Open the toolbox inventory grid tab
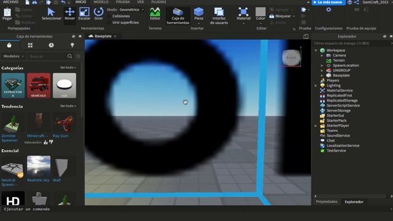 [30, 45]
